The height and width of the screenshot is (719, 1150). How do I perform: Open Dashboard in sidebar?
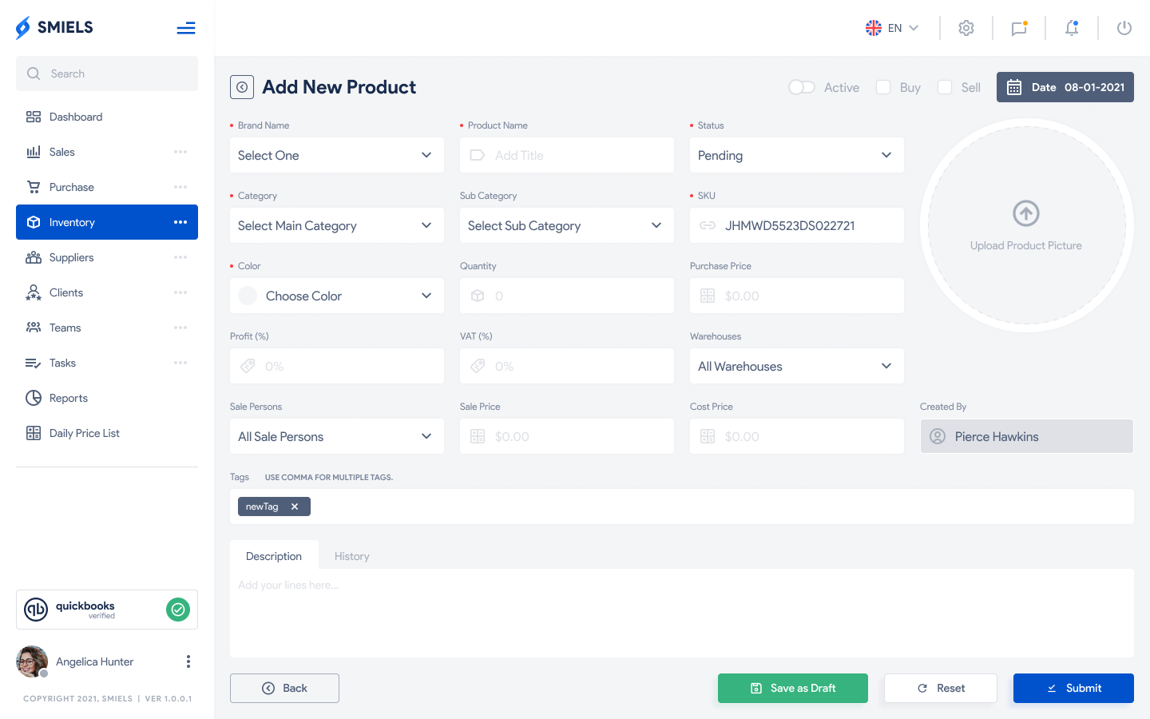pos(107,117)
